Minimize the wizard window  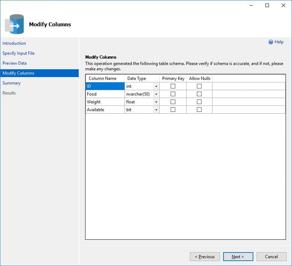(251, 5)
